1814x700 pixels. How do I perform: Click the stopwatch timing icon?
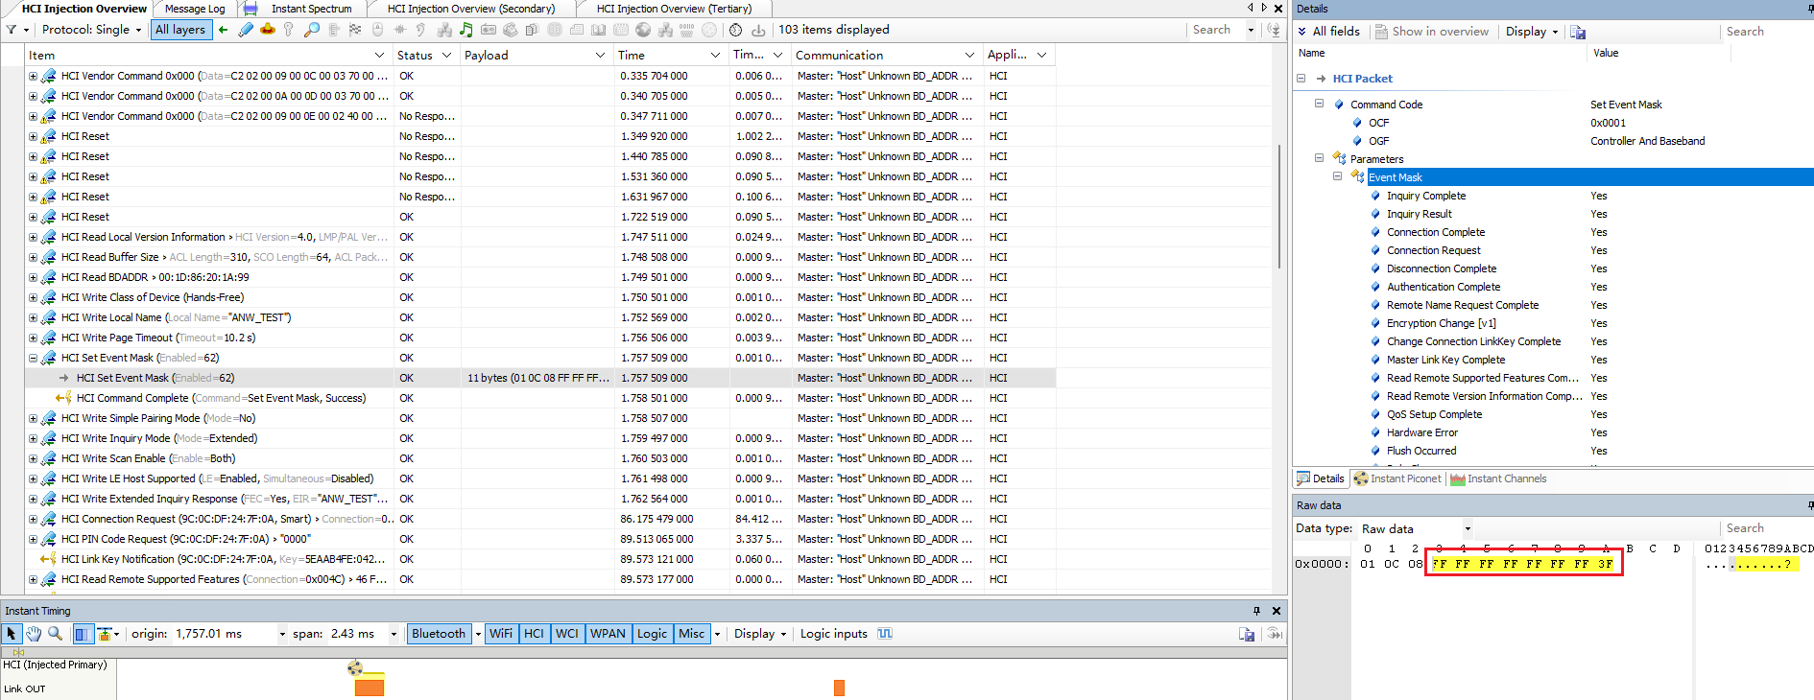(x=735, y=30)
